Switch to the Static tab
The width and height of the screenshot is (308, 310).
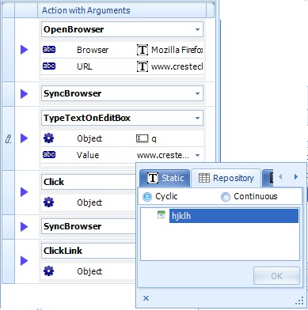(x=165, y=178)
